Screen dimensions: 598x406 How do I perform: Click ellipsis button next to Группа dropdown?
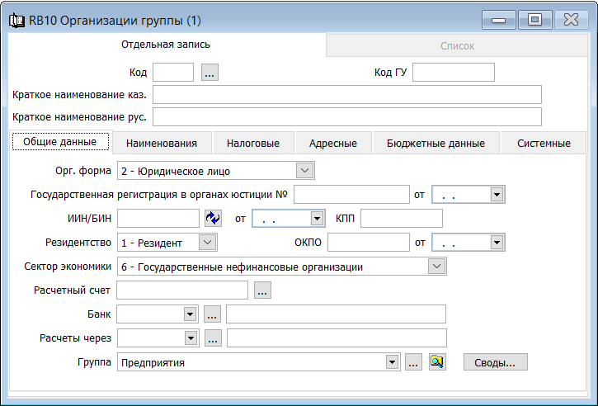point(414,362)
